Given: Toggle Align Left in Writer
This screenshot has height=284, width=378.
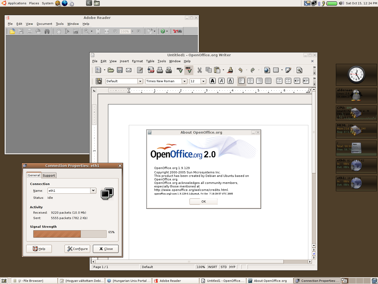Looking at the screenshot, I should tap(241, 81).
